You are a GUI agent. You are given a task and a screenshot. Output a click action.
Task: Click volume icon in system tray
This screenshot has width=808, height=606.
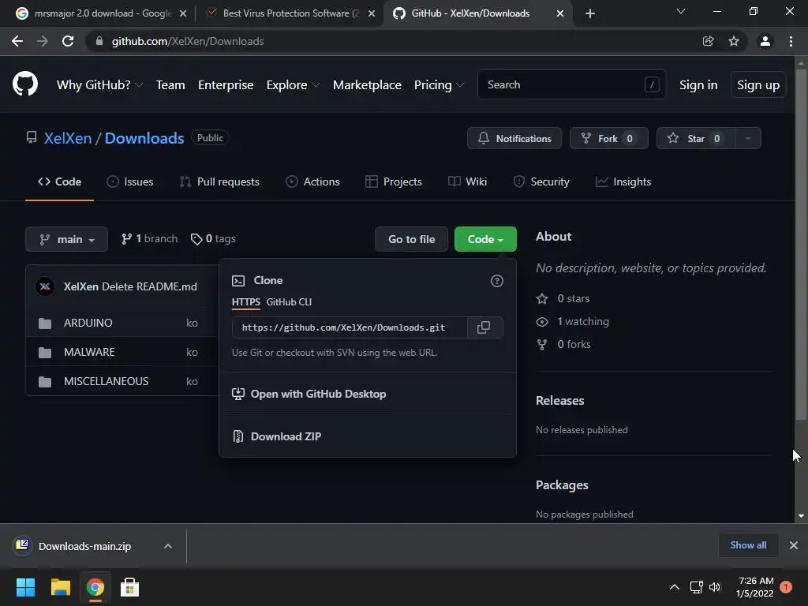[715, 587]
